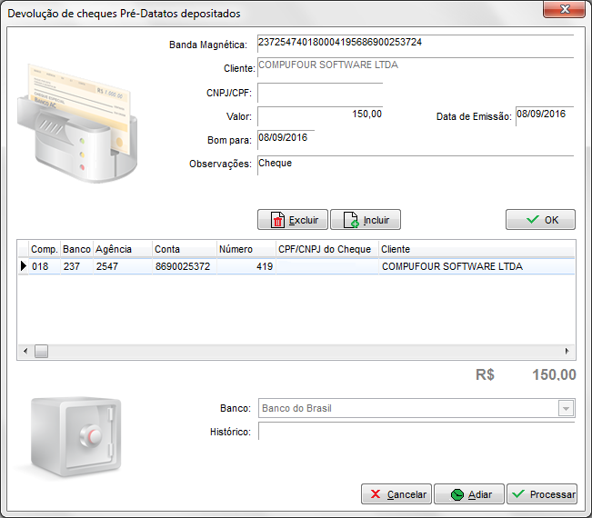Viewport: 592px width, 518px height.
Task: Open the Banco dropdown list
Action: [567, 409]
